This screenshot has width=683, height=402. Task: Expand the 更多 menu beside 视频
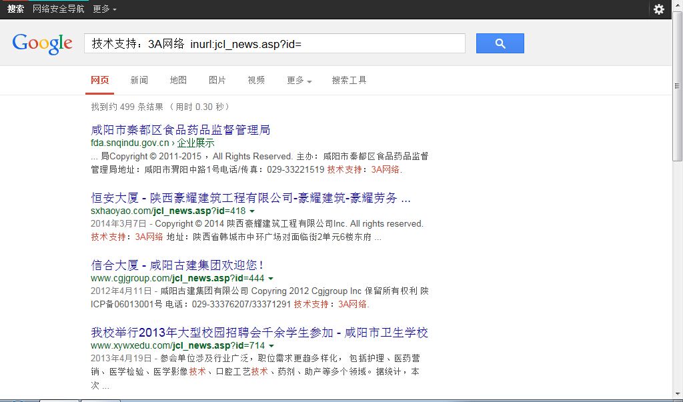(x=299, y=81)
